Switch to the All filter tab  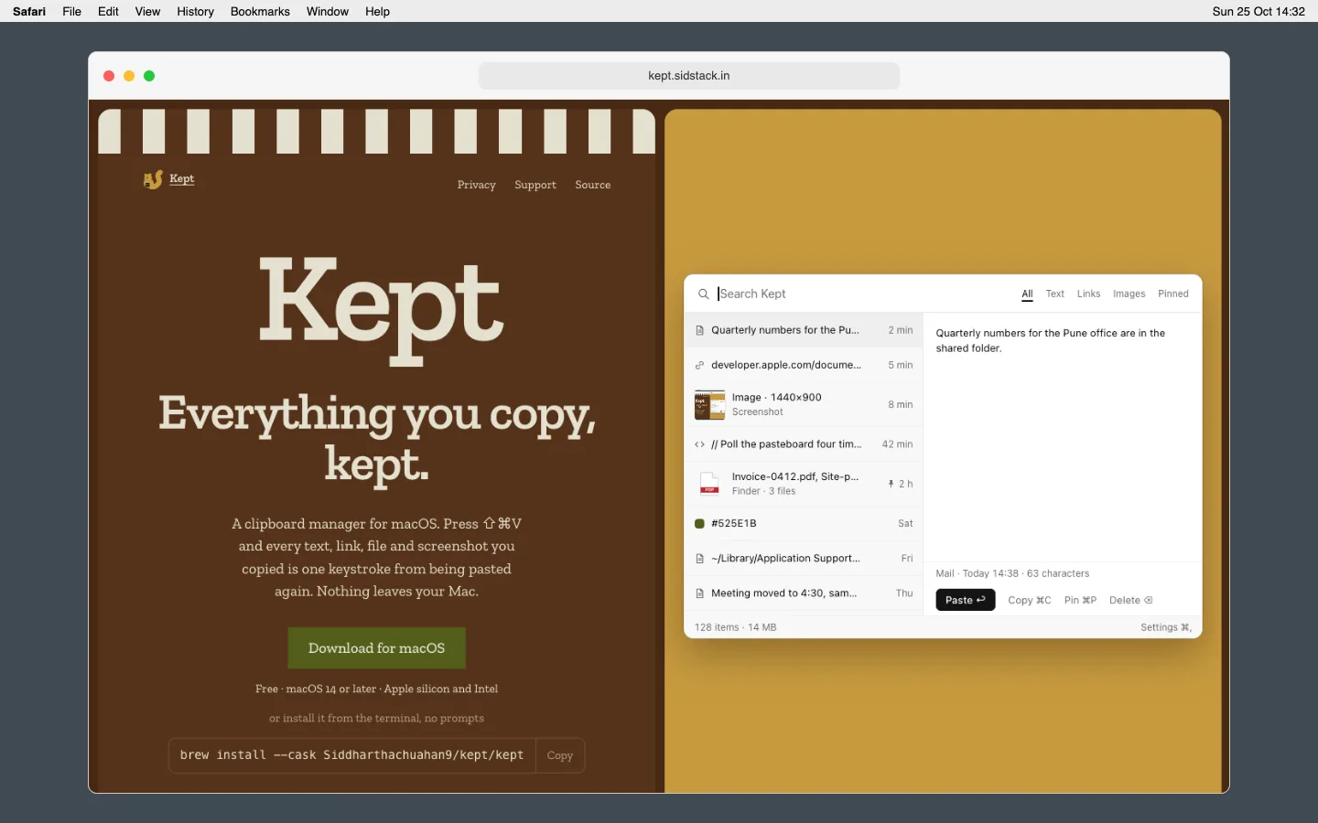point(1027,294)
